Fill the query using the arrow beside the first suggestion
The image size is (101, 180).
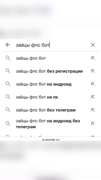[x=93, y=58]
